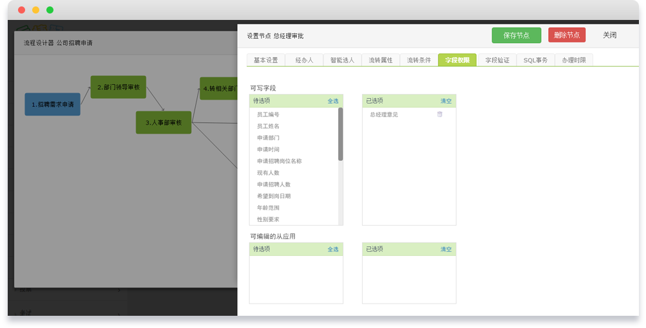The width and height of the screenshot is (646, 328).
Task: Remove 总经理意见 with its trash icon
Action: tap(440, 114)
